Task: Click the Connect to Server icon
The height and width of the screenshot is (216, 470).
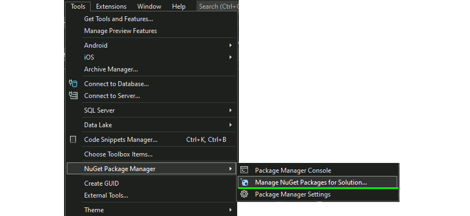Action: (73, 95)
